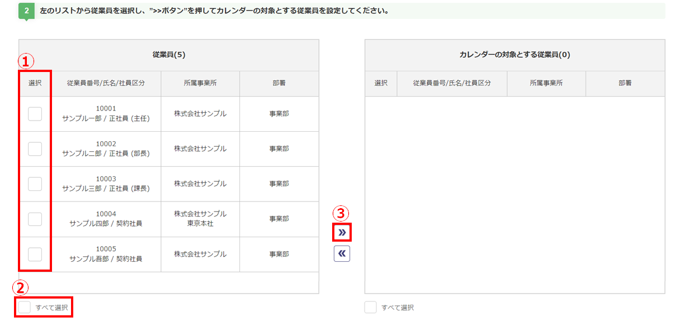Screen dimensions: 680x322
Task: Click left table 選択 column header
Action: pos(35,83)
